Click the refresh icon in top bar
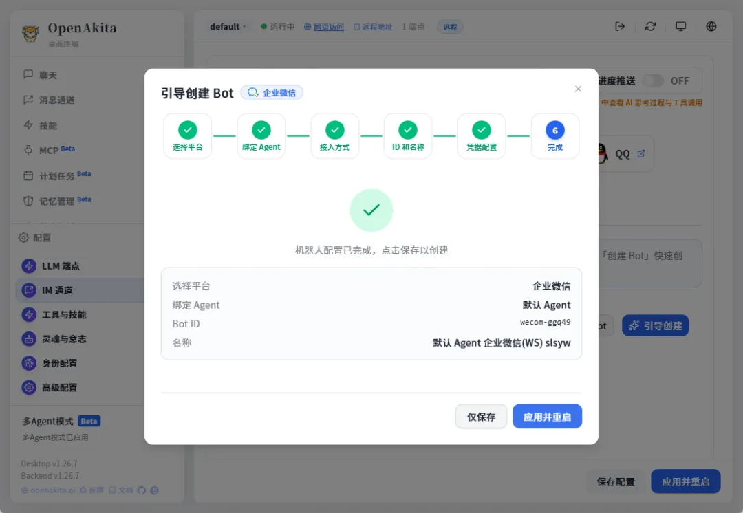Screen dimensions: 743x513 pos(650,27)
